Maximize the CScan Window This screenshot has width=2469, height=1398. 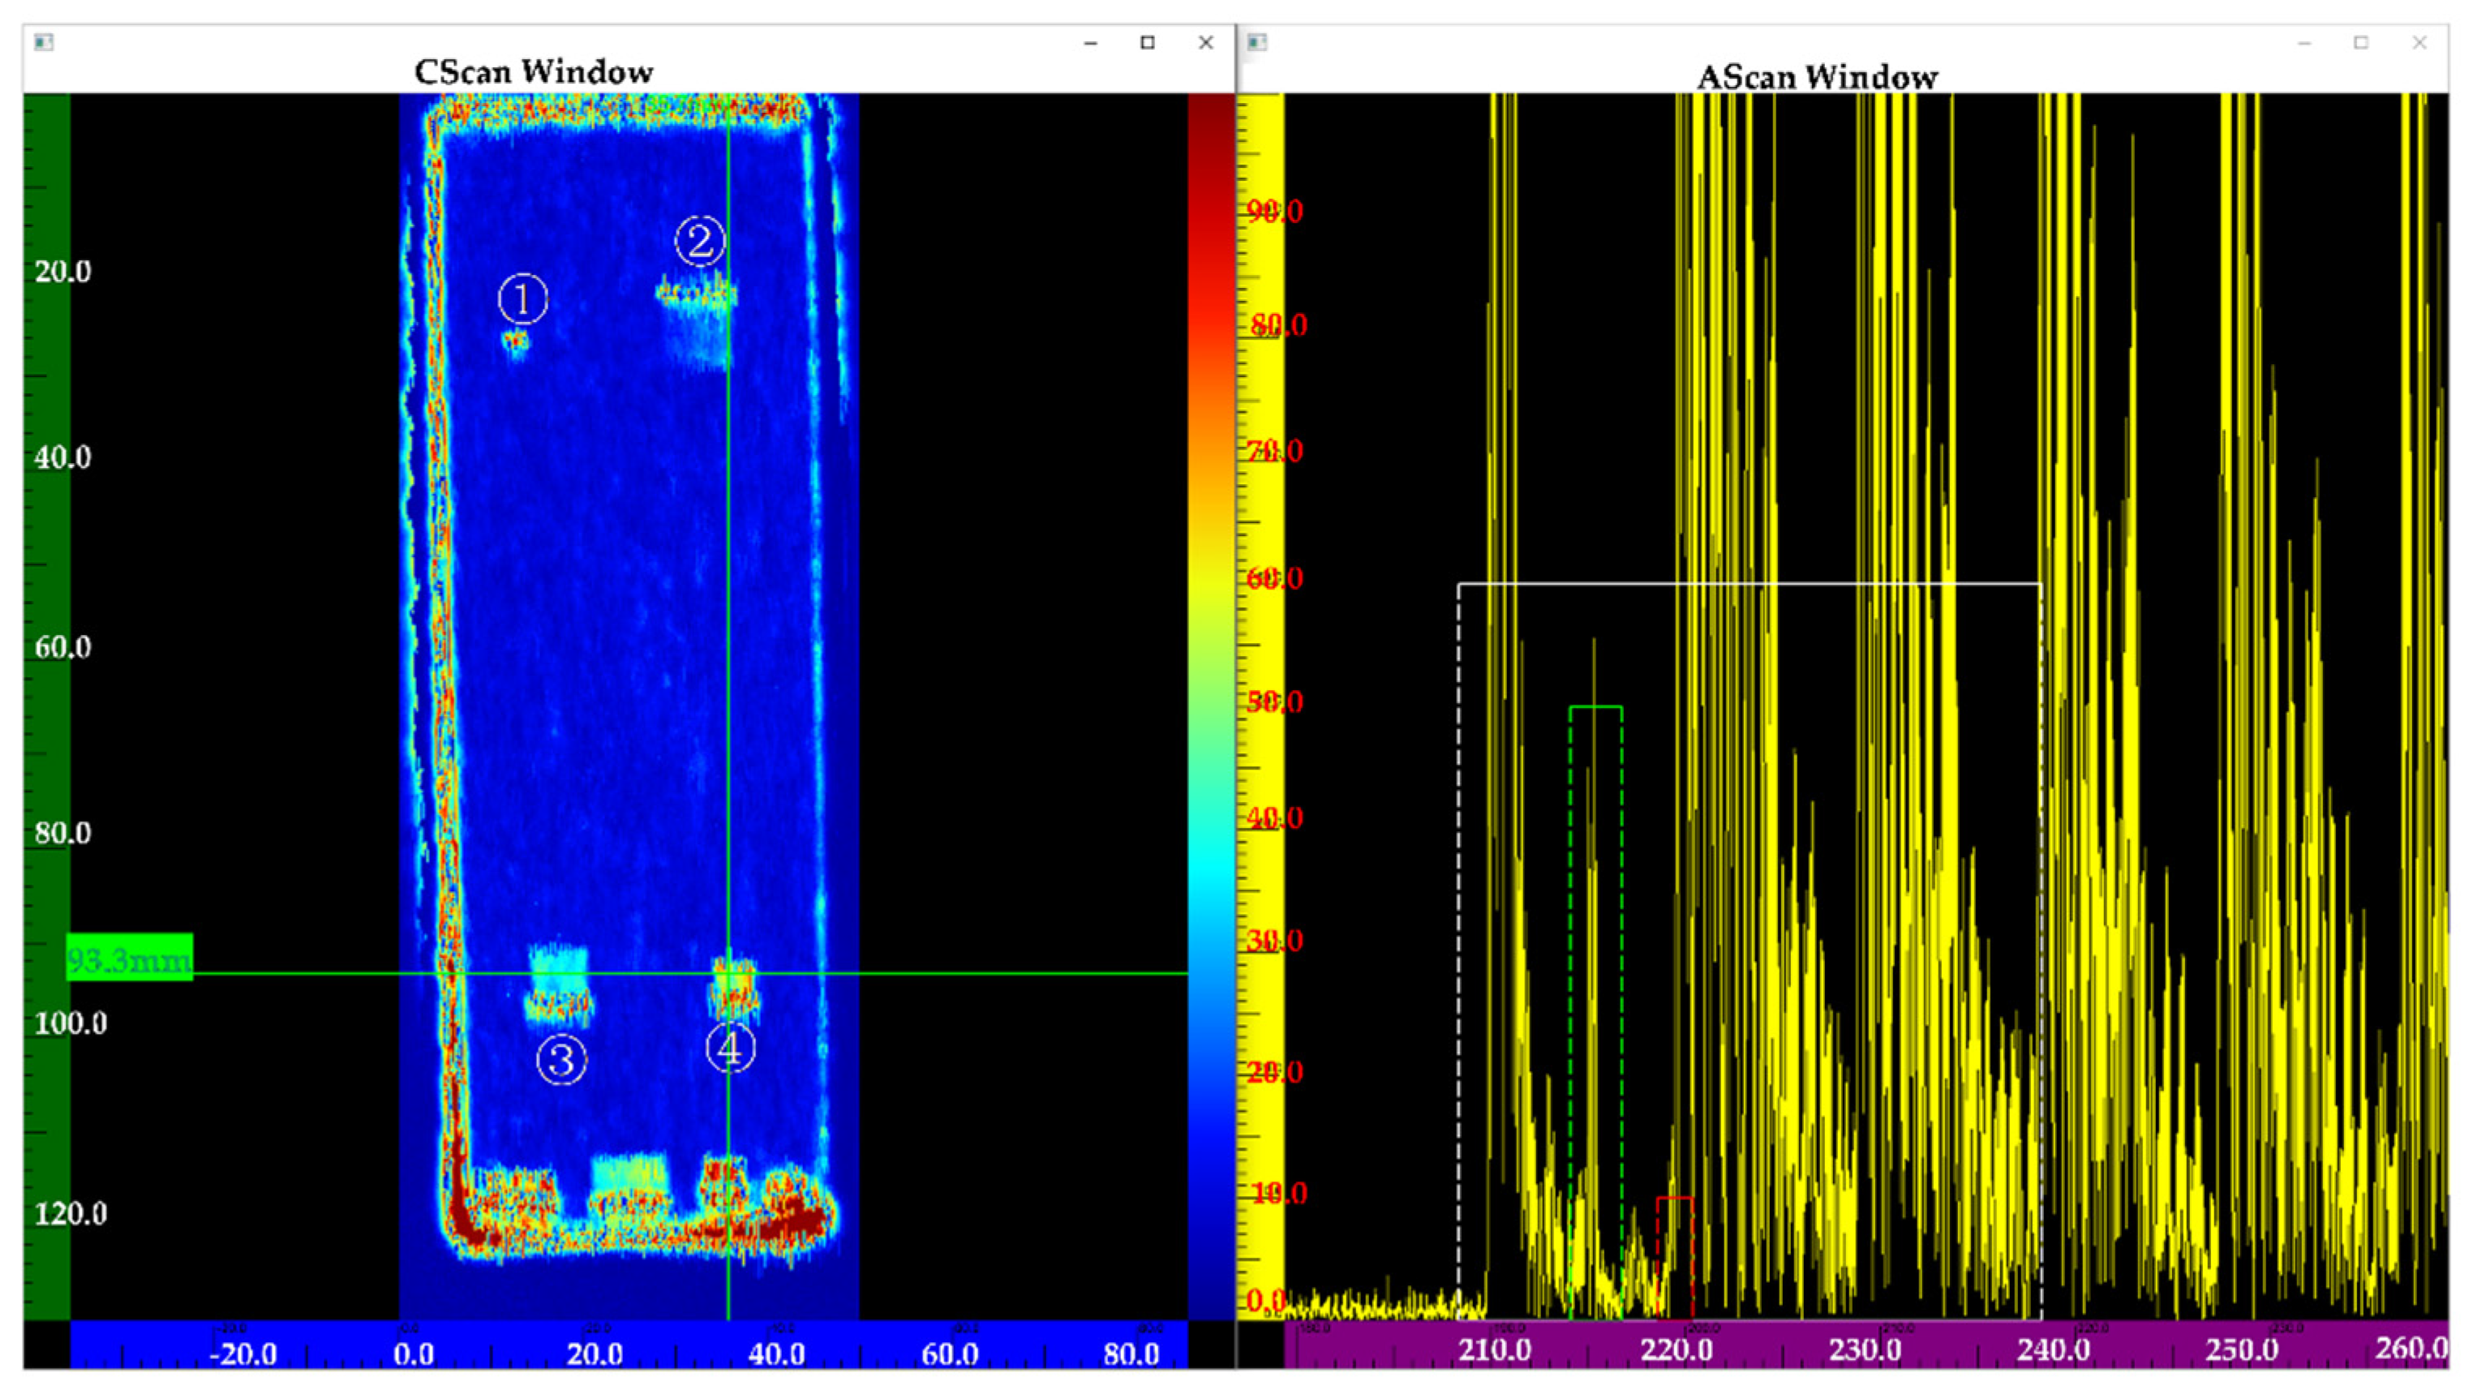point(1148,42)
